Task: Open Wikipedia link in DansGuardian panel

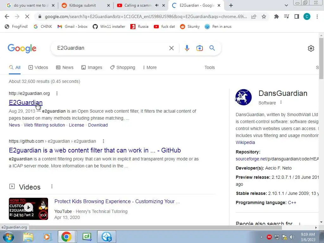Action: click(x=245, y=142)
